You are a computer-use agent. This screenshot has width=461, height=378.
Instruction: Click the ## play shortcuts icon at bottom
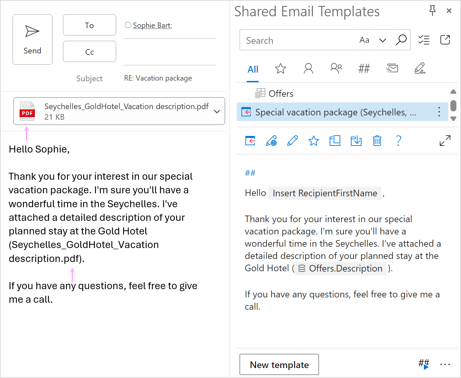(x=424, y=364)
